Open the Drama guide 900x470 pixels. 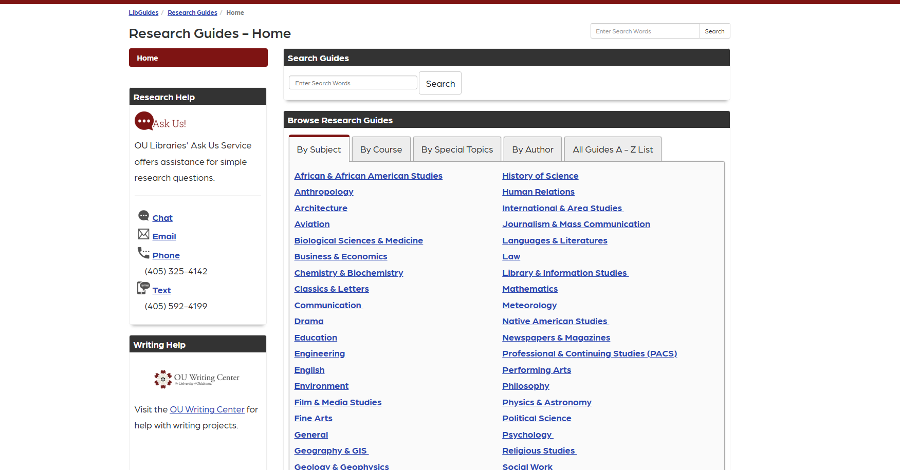[309, 321]
